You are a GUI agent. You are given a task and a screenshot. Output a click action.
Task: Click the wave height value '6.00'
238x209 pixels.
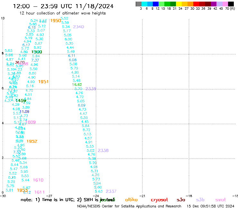[x=69, y=39]
